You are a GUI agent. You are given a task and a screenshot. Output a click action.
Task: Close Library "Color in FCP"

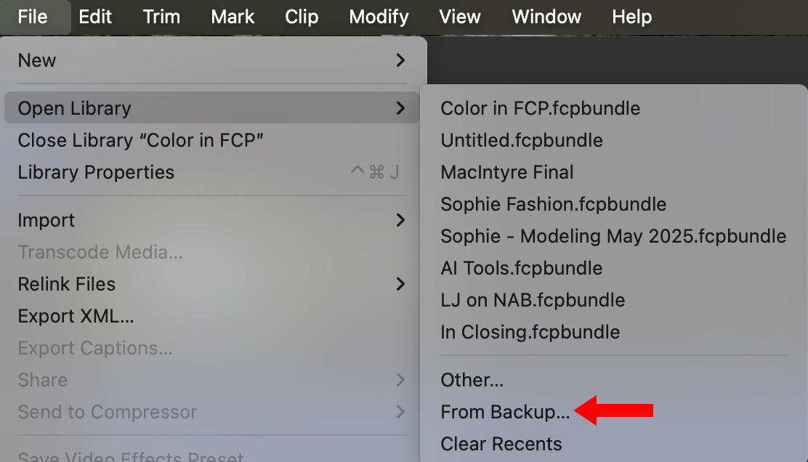140,140
